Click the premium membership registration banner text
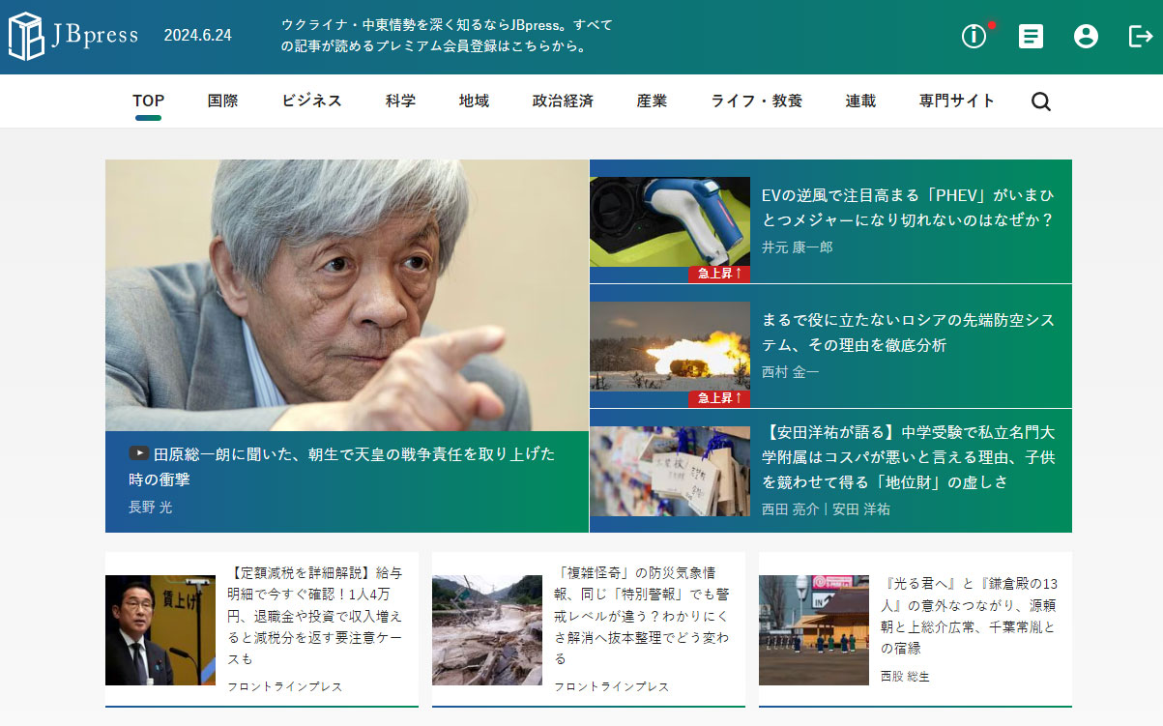1163x726 pixels. pos(447,36)
